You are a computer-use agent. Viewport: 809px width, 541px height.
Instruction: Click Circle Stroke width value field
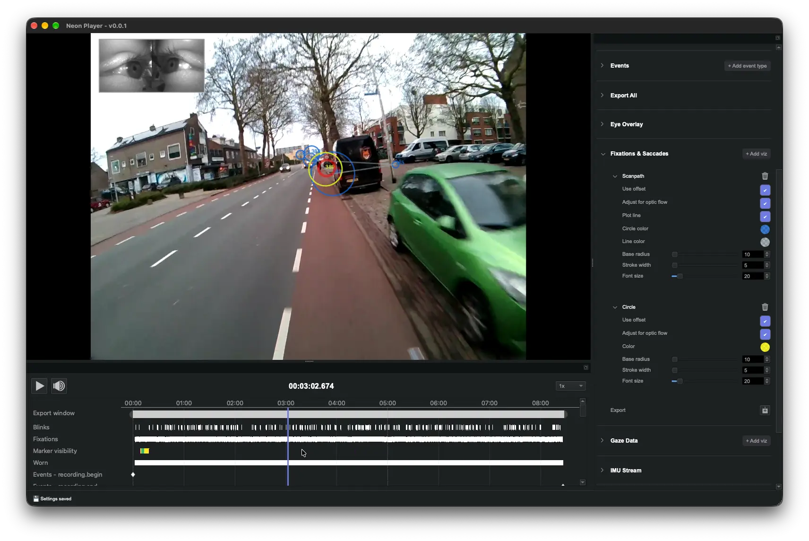coord(753,370)
